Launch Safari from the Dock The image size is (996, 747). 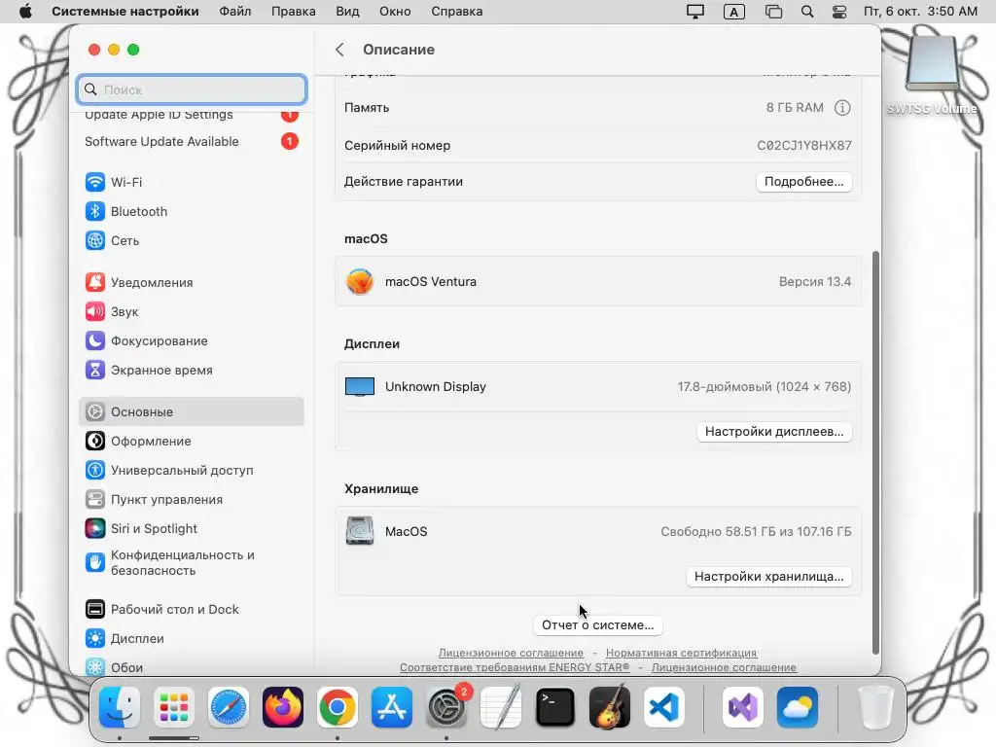click(x=228, y=707)
